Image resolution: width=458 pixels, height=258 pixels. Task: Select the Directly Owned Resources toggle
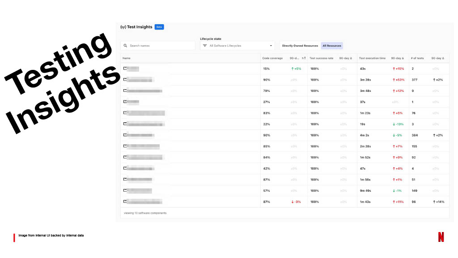tap(300, 46)
